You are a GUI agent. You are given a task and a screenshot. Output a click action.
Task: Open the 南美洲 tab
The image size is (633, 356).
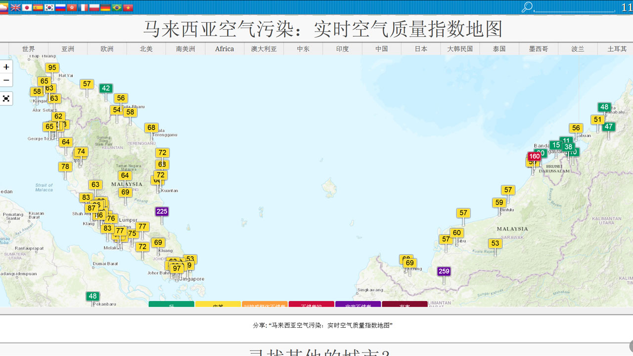(185, 48)
